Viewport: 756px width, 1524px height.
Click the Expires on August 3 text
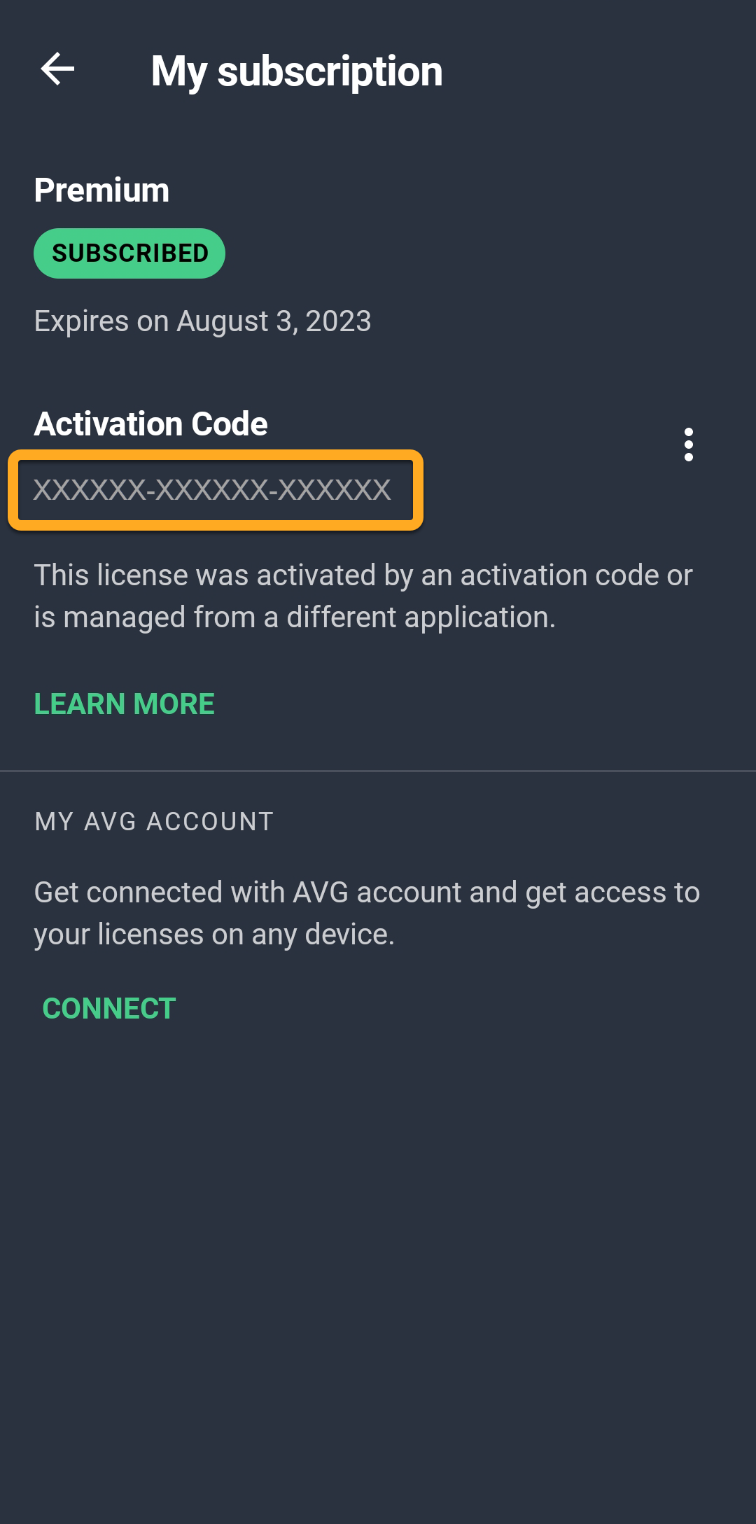point(202,321)
